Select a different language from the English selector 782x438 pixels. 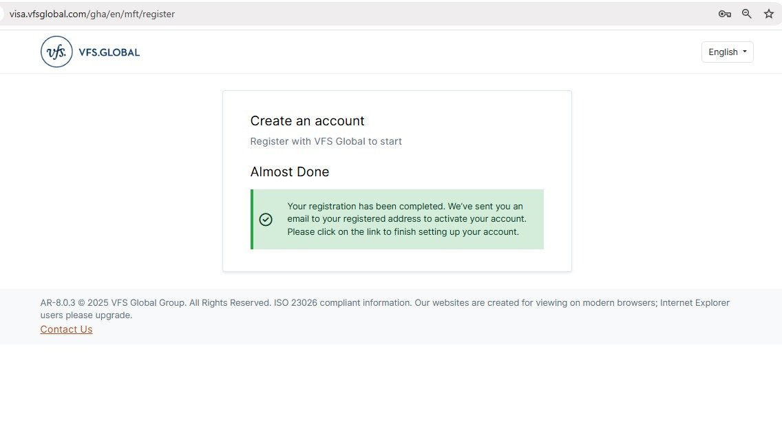tap(727, 52)
